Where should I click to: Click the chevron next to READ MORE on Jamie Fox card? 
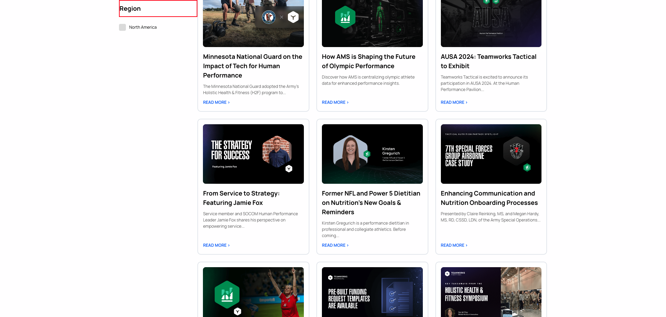pyautogui.click(x=228, y=245)
